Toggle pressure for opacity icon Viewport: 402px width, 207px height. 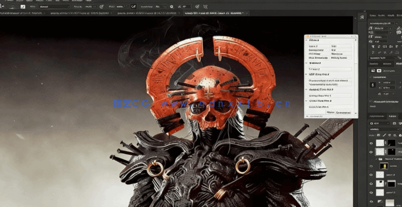pyautogui.click(x=101, y=7)
